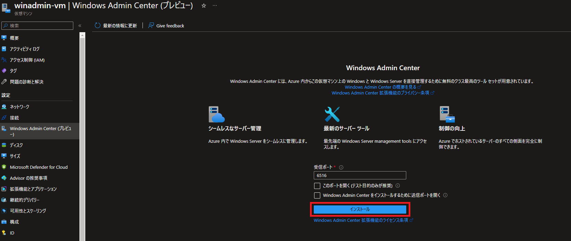Click the 概要 monitor icon in the sidebar
The height and width of the screenshot is (241, 571).
point(4,38)
